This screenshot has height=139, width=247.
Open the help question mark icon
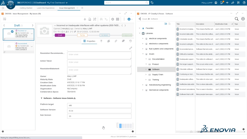tap(244, 3)
